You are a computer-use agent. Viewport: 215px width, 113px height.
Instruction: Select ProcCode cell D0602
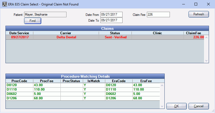19,94
